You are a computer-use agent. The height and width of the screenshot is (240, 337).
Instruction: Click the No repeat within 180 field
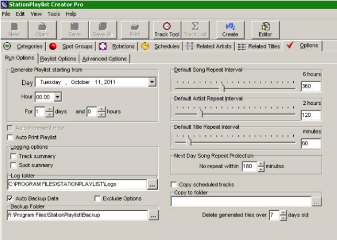(x=250, y=166)
